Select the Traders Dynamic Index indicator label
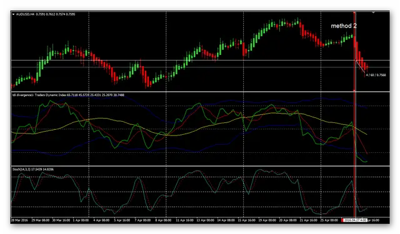 coord(68,95)
